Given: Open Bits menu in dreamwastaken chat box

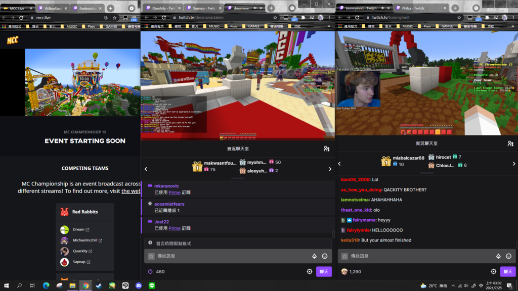Looking at the screenshot, I should tap(315, 256).
